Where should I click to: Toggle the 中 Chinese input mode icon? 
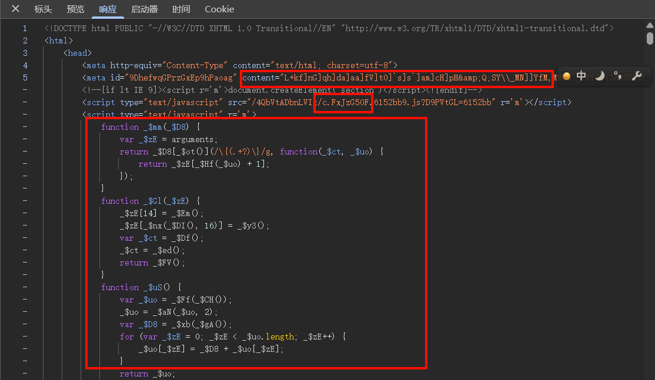[581, 76]
